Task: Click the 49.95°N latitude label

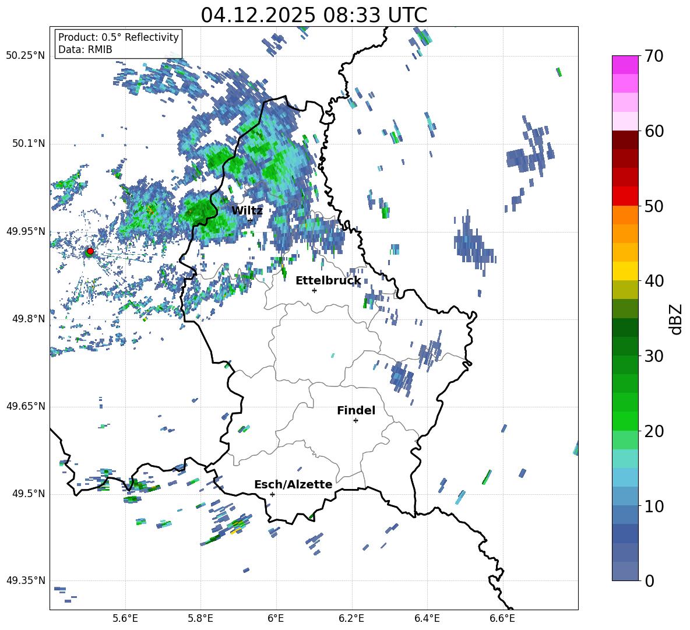Action: (x=26, y=231)
